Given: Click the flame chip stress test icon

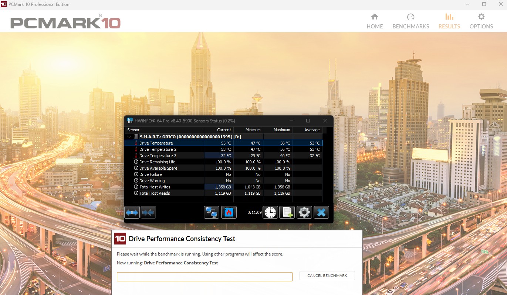Looking at the screenshot, I should click(x=229, y=212).
